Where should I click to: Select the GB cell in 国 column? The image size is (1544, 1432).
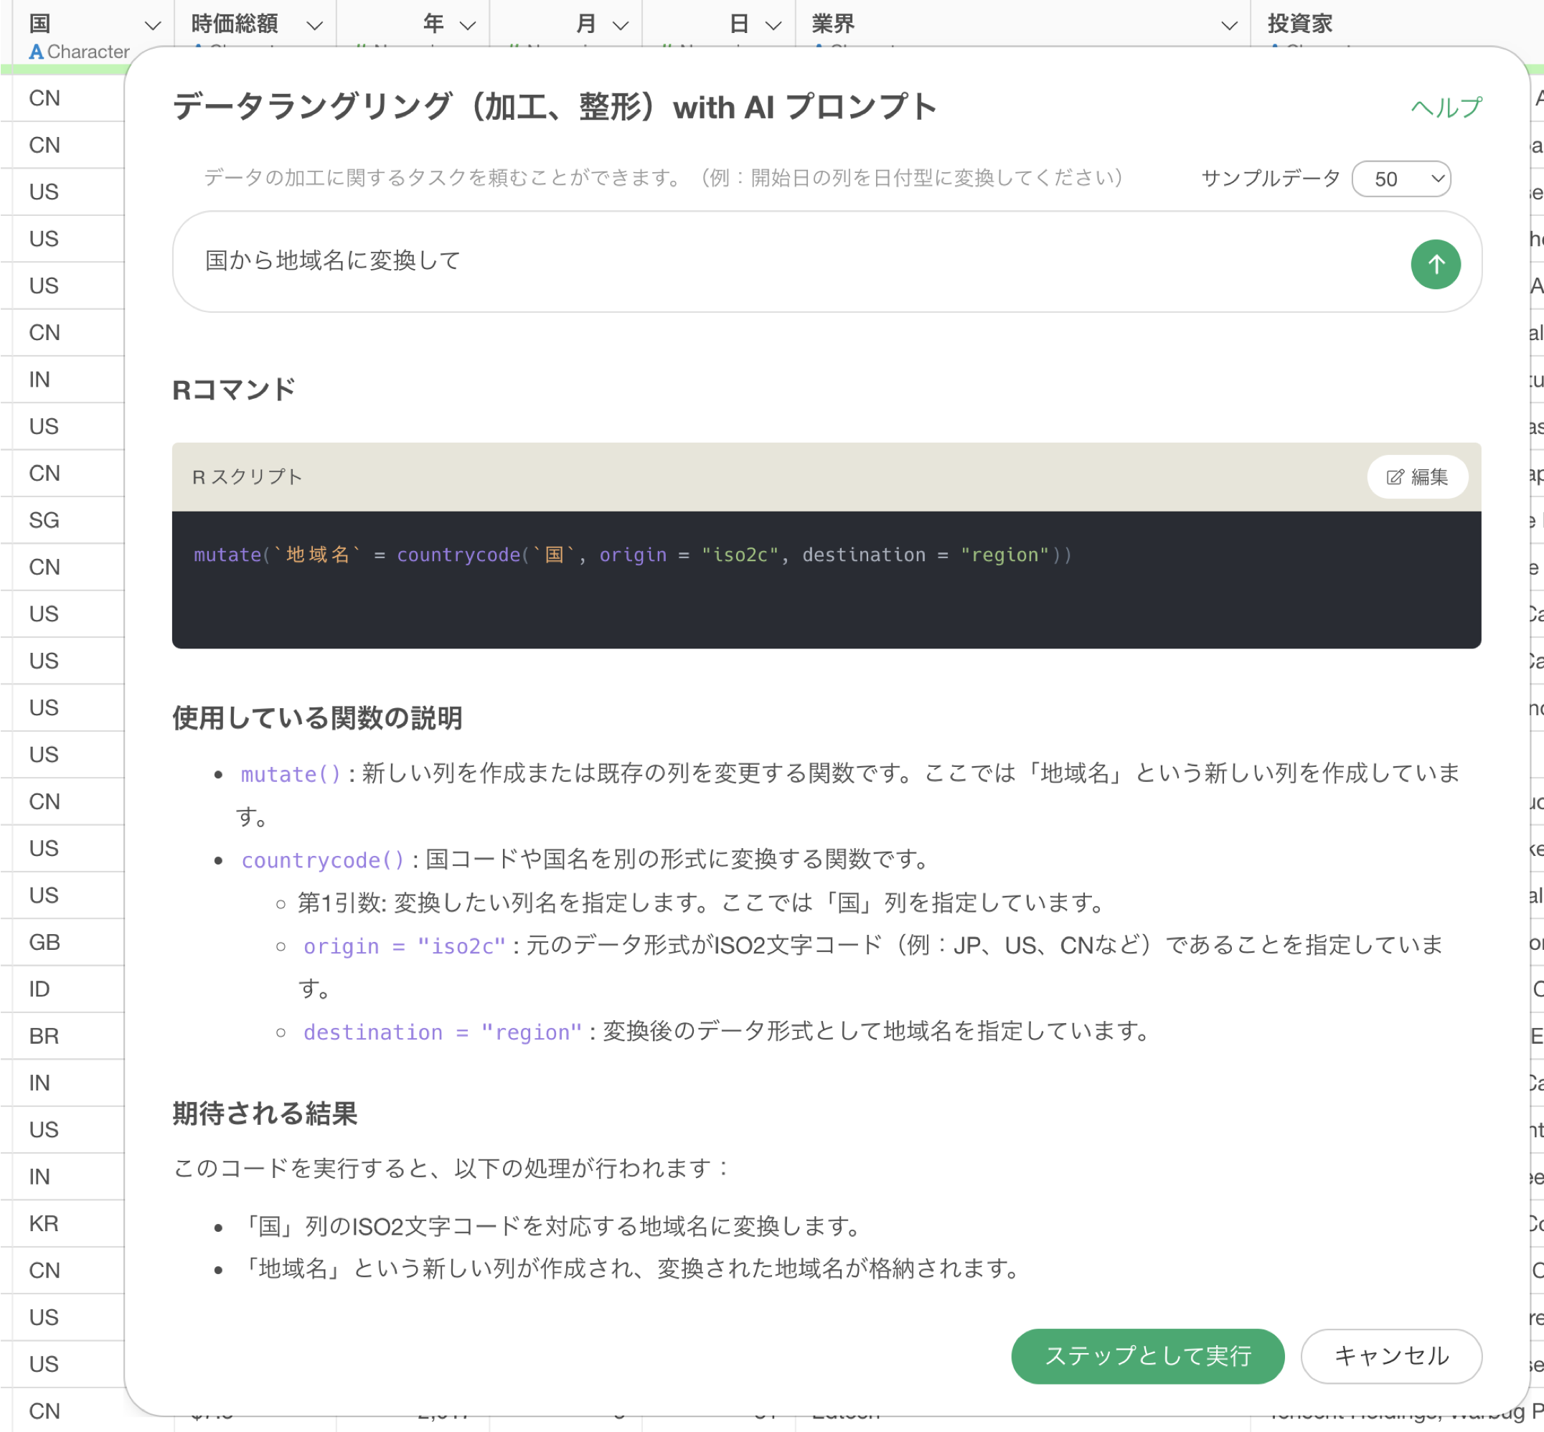coord(44,941)
